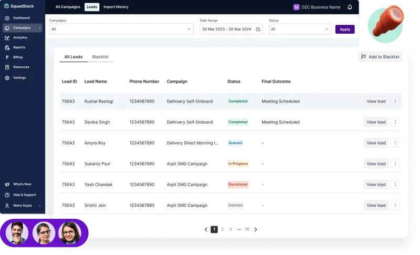Expand the Campaigns sidebar item
Image resolution: width=420 pixels, height=255 pixels.
click(x=23, y=28)
